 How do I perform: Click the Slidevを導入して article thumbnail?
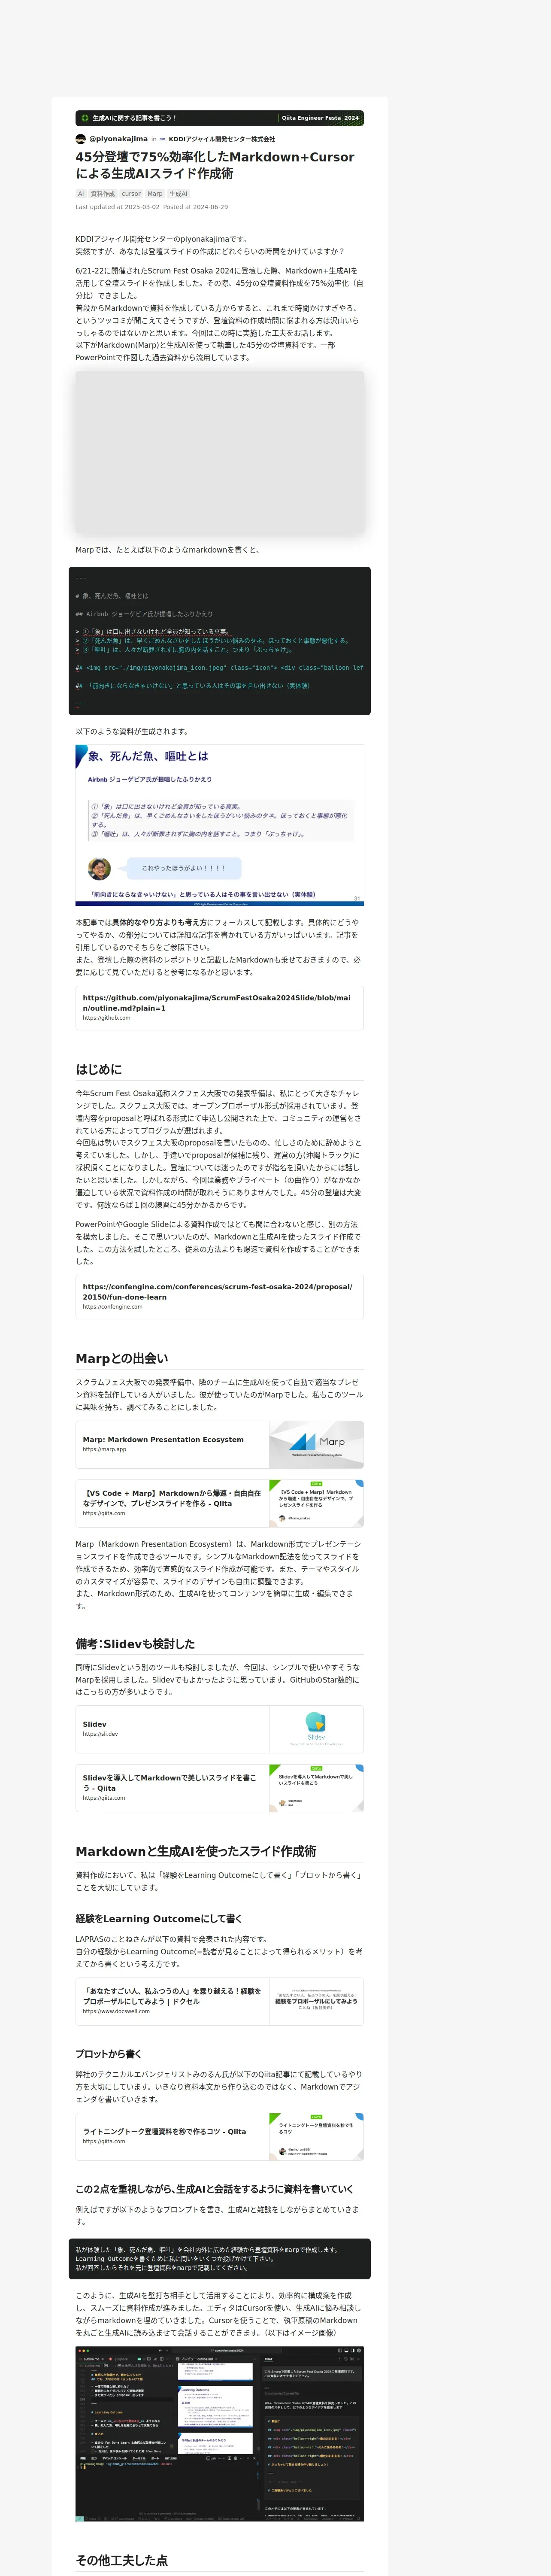pos(316,1788)
